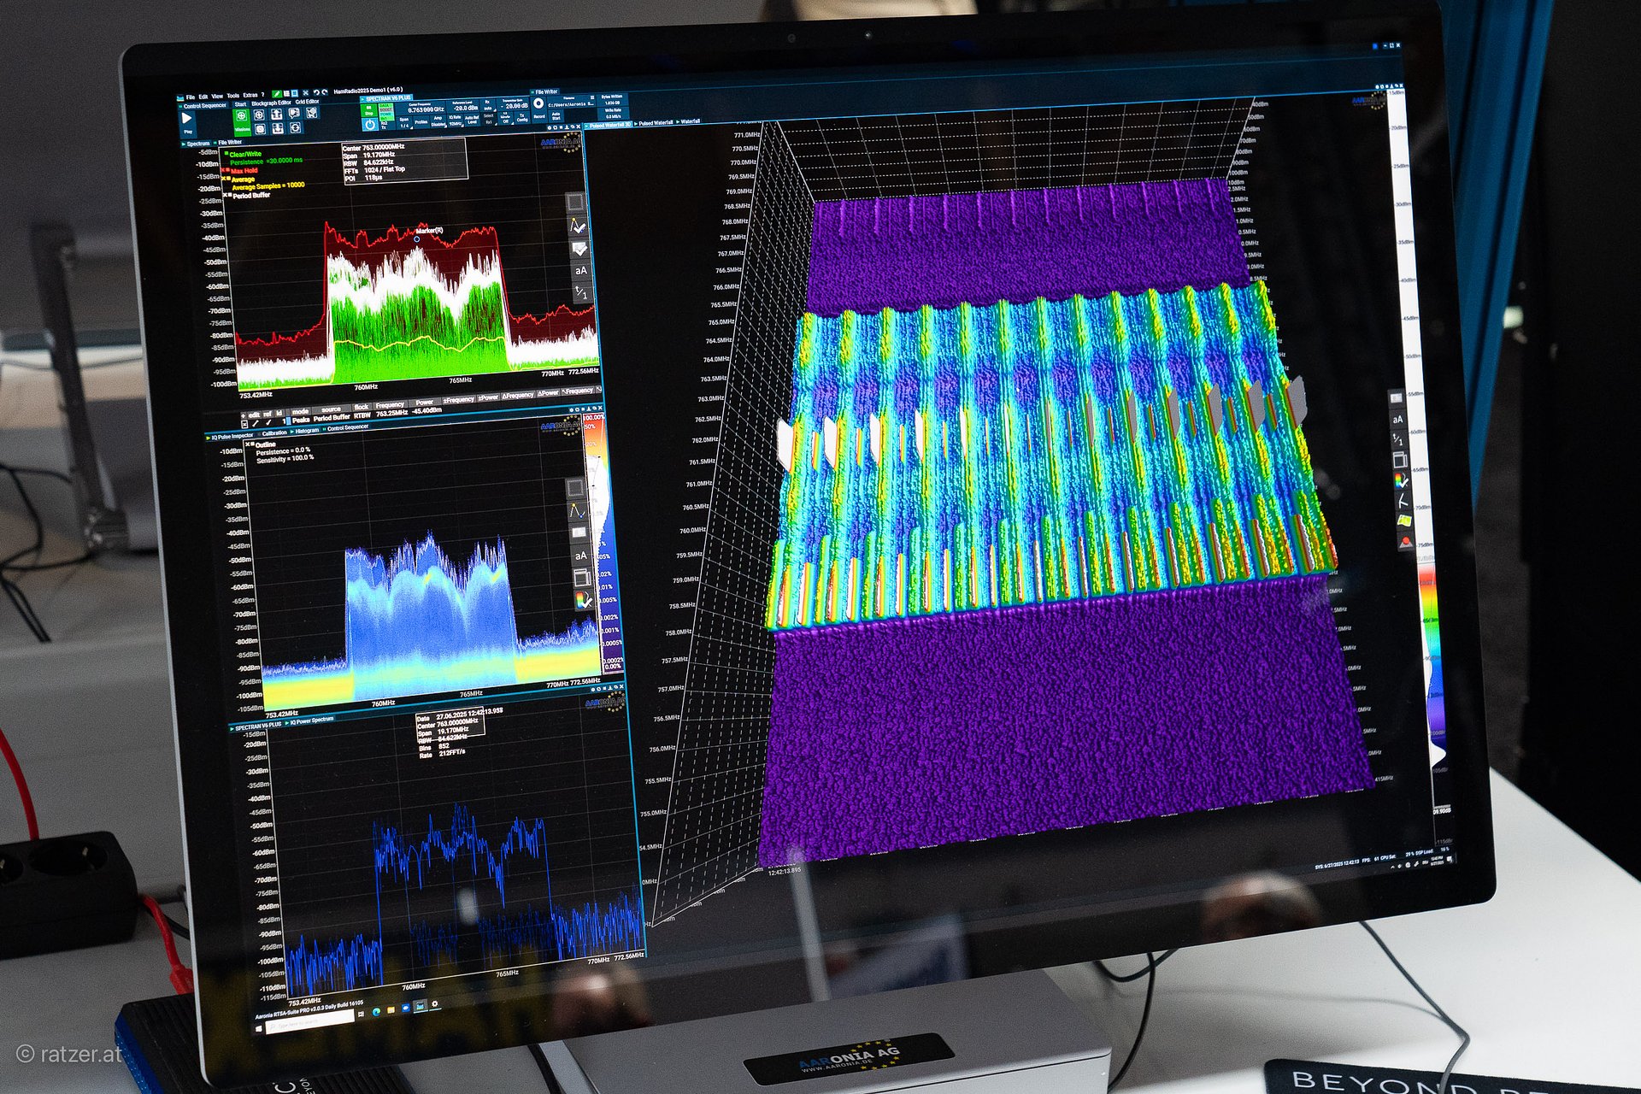Image resolution: width=1641 pixels, height=1094 pixels.
Task: Open the Amp Disabled dropdown
Action: (438, 121)
